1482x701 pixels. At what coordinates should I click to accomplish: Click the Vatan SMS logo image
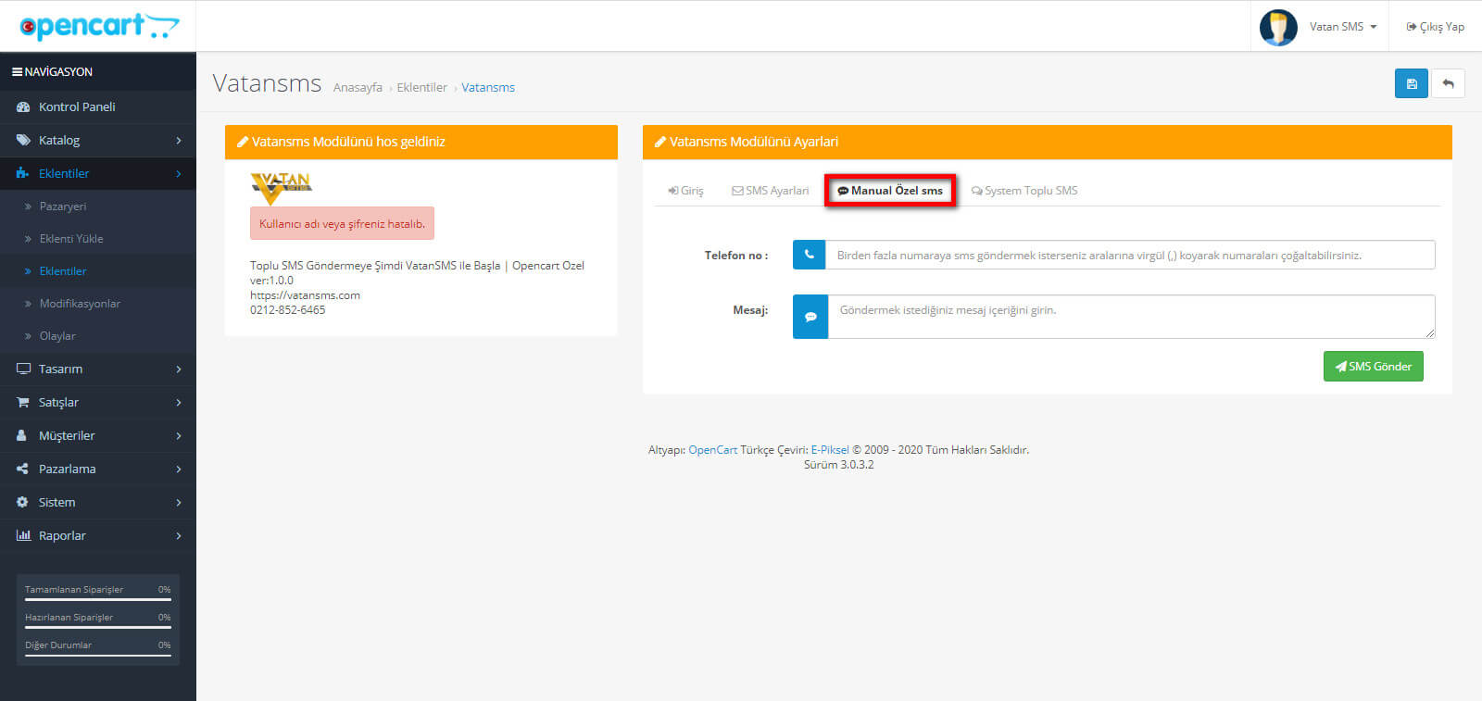[281, 188]
